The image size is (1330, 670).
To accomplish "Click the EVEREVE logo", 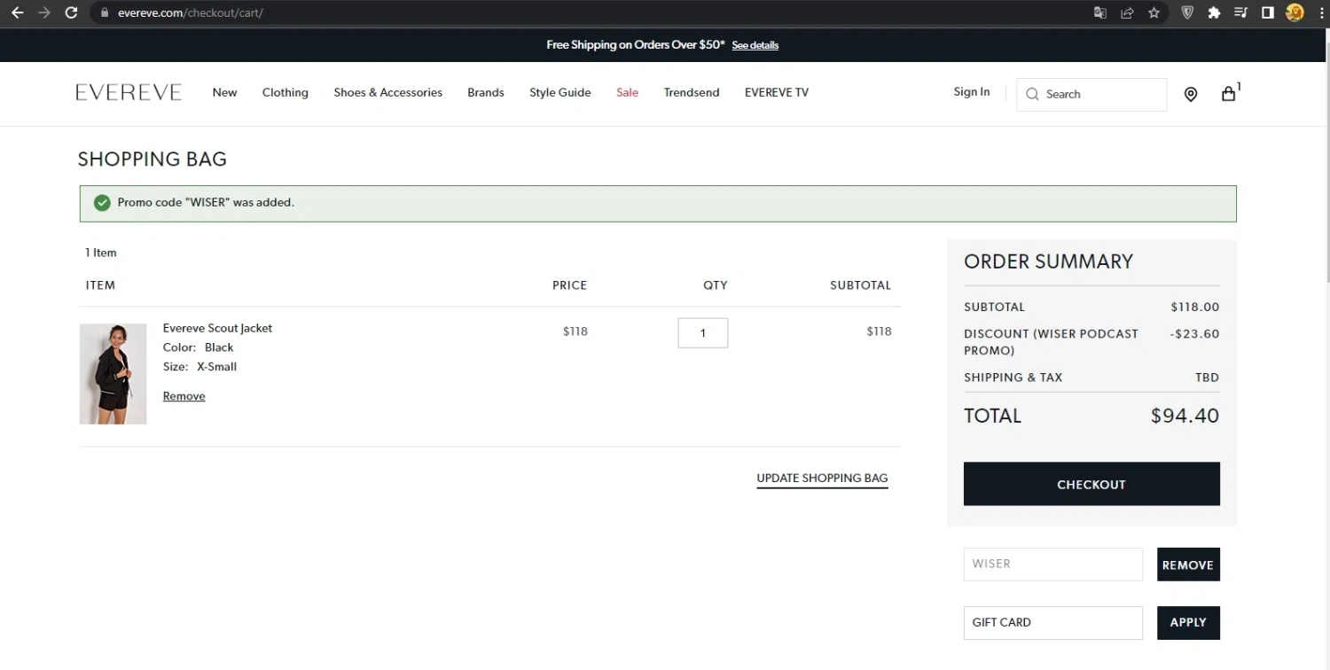I will click(129, 92).
